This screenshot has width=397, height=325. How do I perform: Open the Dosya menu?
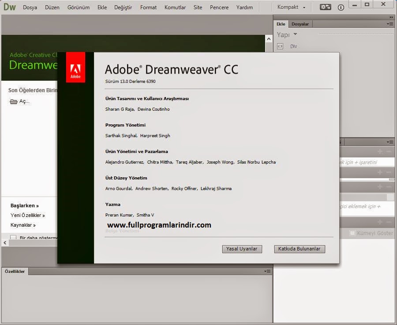tap(30, 7)
